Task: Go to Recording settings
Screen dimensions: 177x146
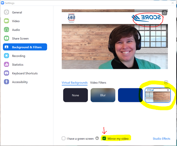Action: point(25,56)
